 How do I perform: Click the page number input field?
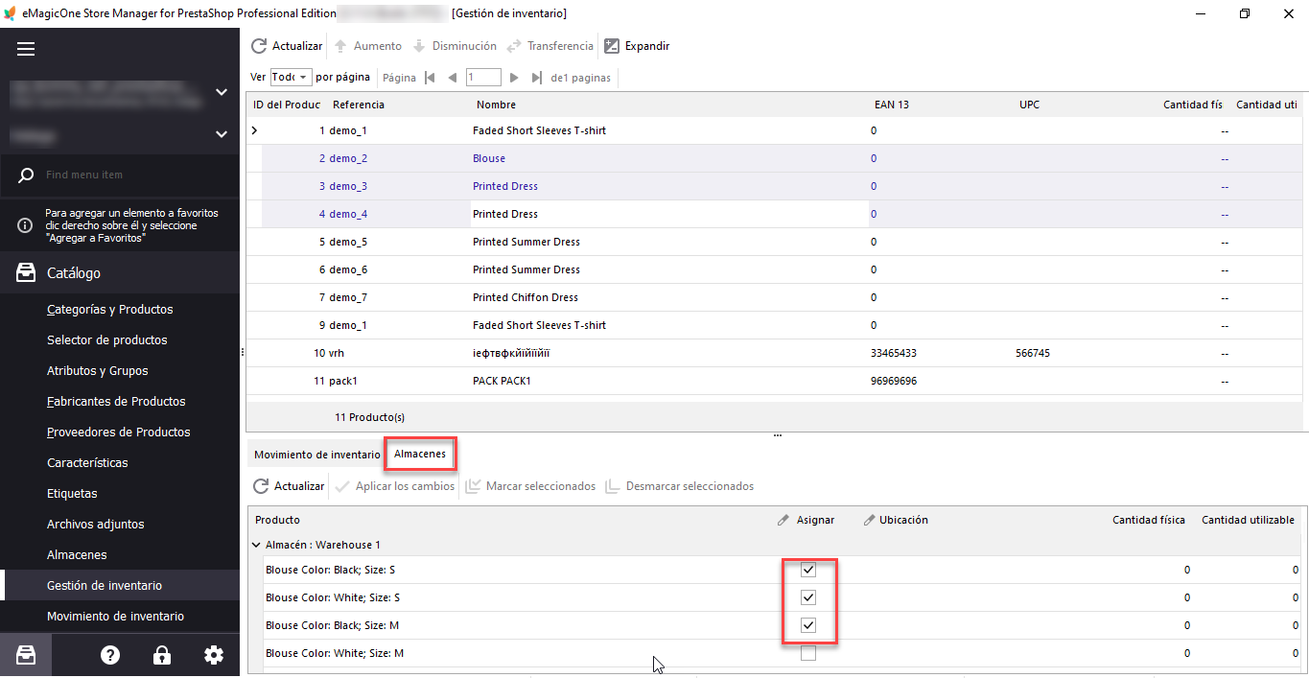tap(483, 78)
